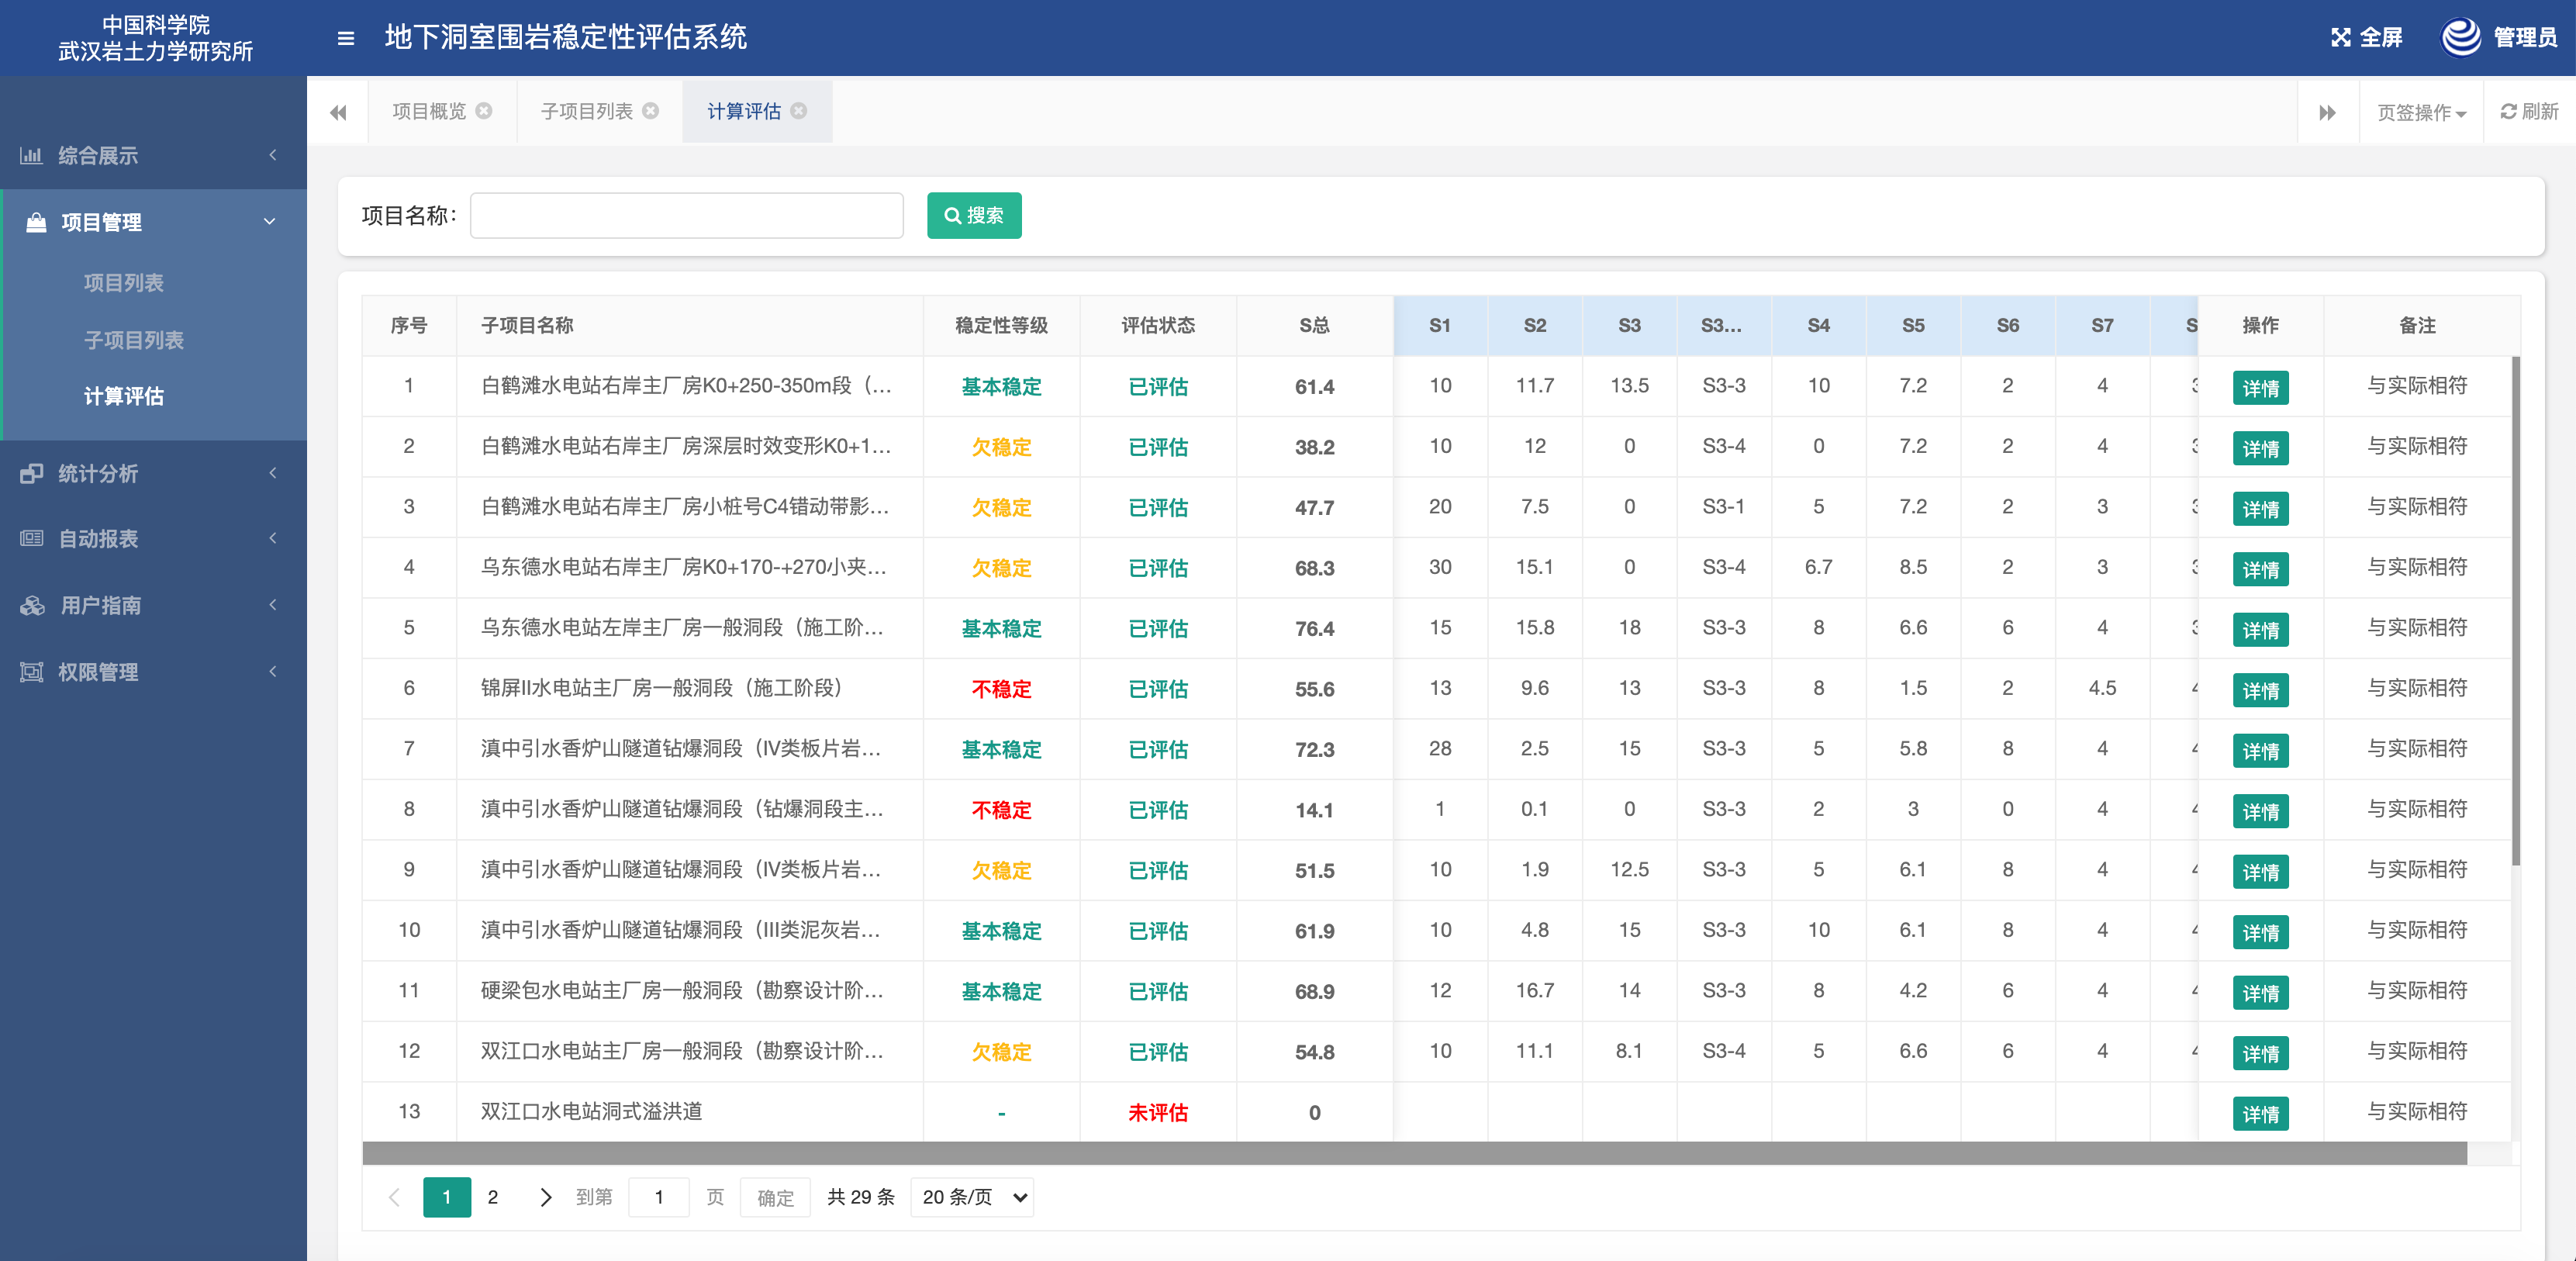Image resolution: width=2576 pixels, height=1261 pixels.
Task: Switch to the 子项目列表 tab
Action: point(586,111)
